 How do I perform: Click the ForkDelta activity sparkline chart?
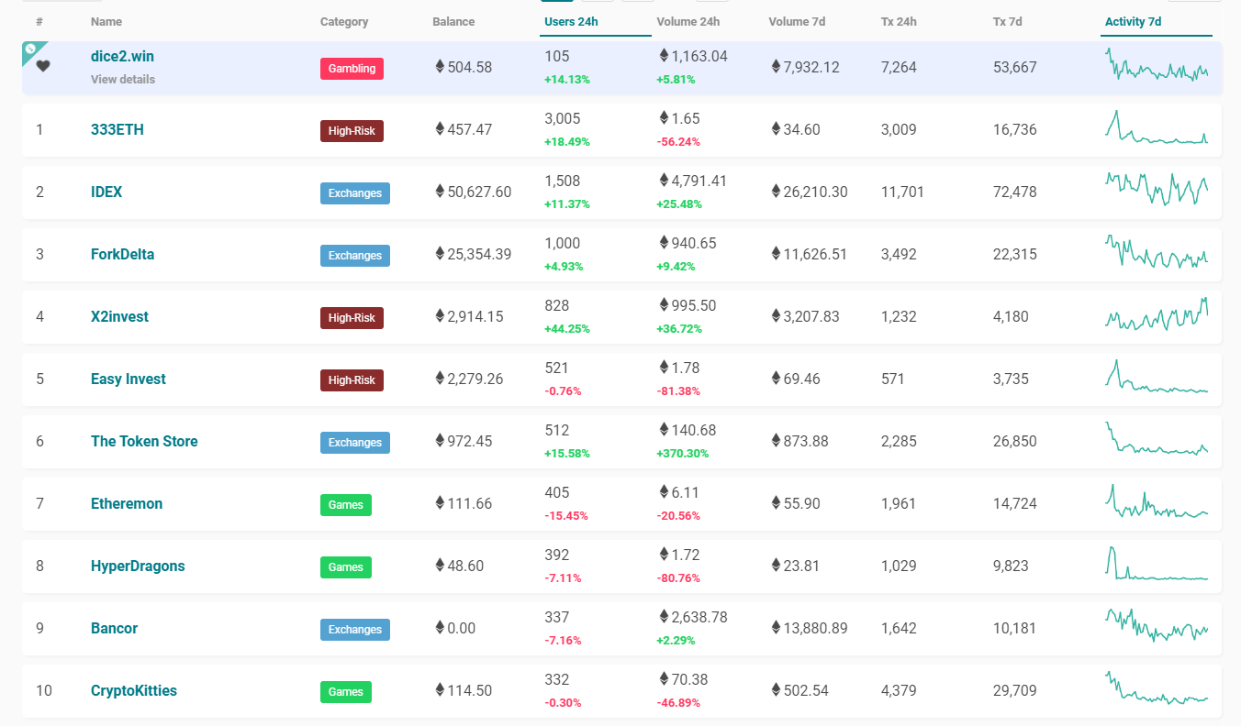click(1157, 252)
